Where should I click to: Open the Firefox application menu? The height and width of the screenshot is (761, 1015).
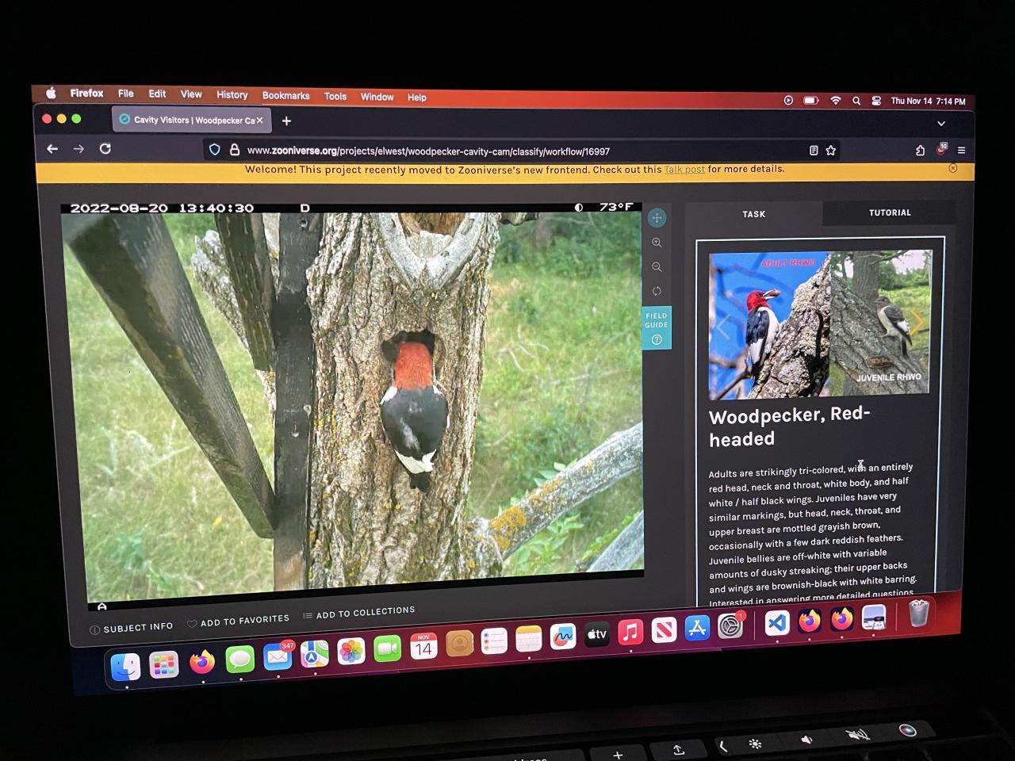pos(86,93)
